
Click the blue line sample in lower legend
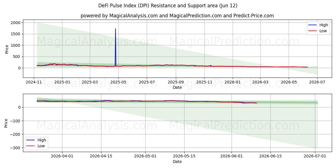31,140
